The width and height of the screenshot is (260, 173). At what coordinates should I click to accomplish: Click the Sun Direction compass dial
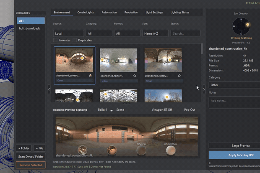pyautogui.click(x=241, y=26)
